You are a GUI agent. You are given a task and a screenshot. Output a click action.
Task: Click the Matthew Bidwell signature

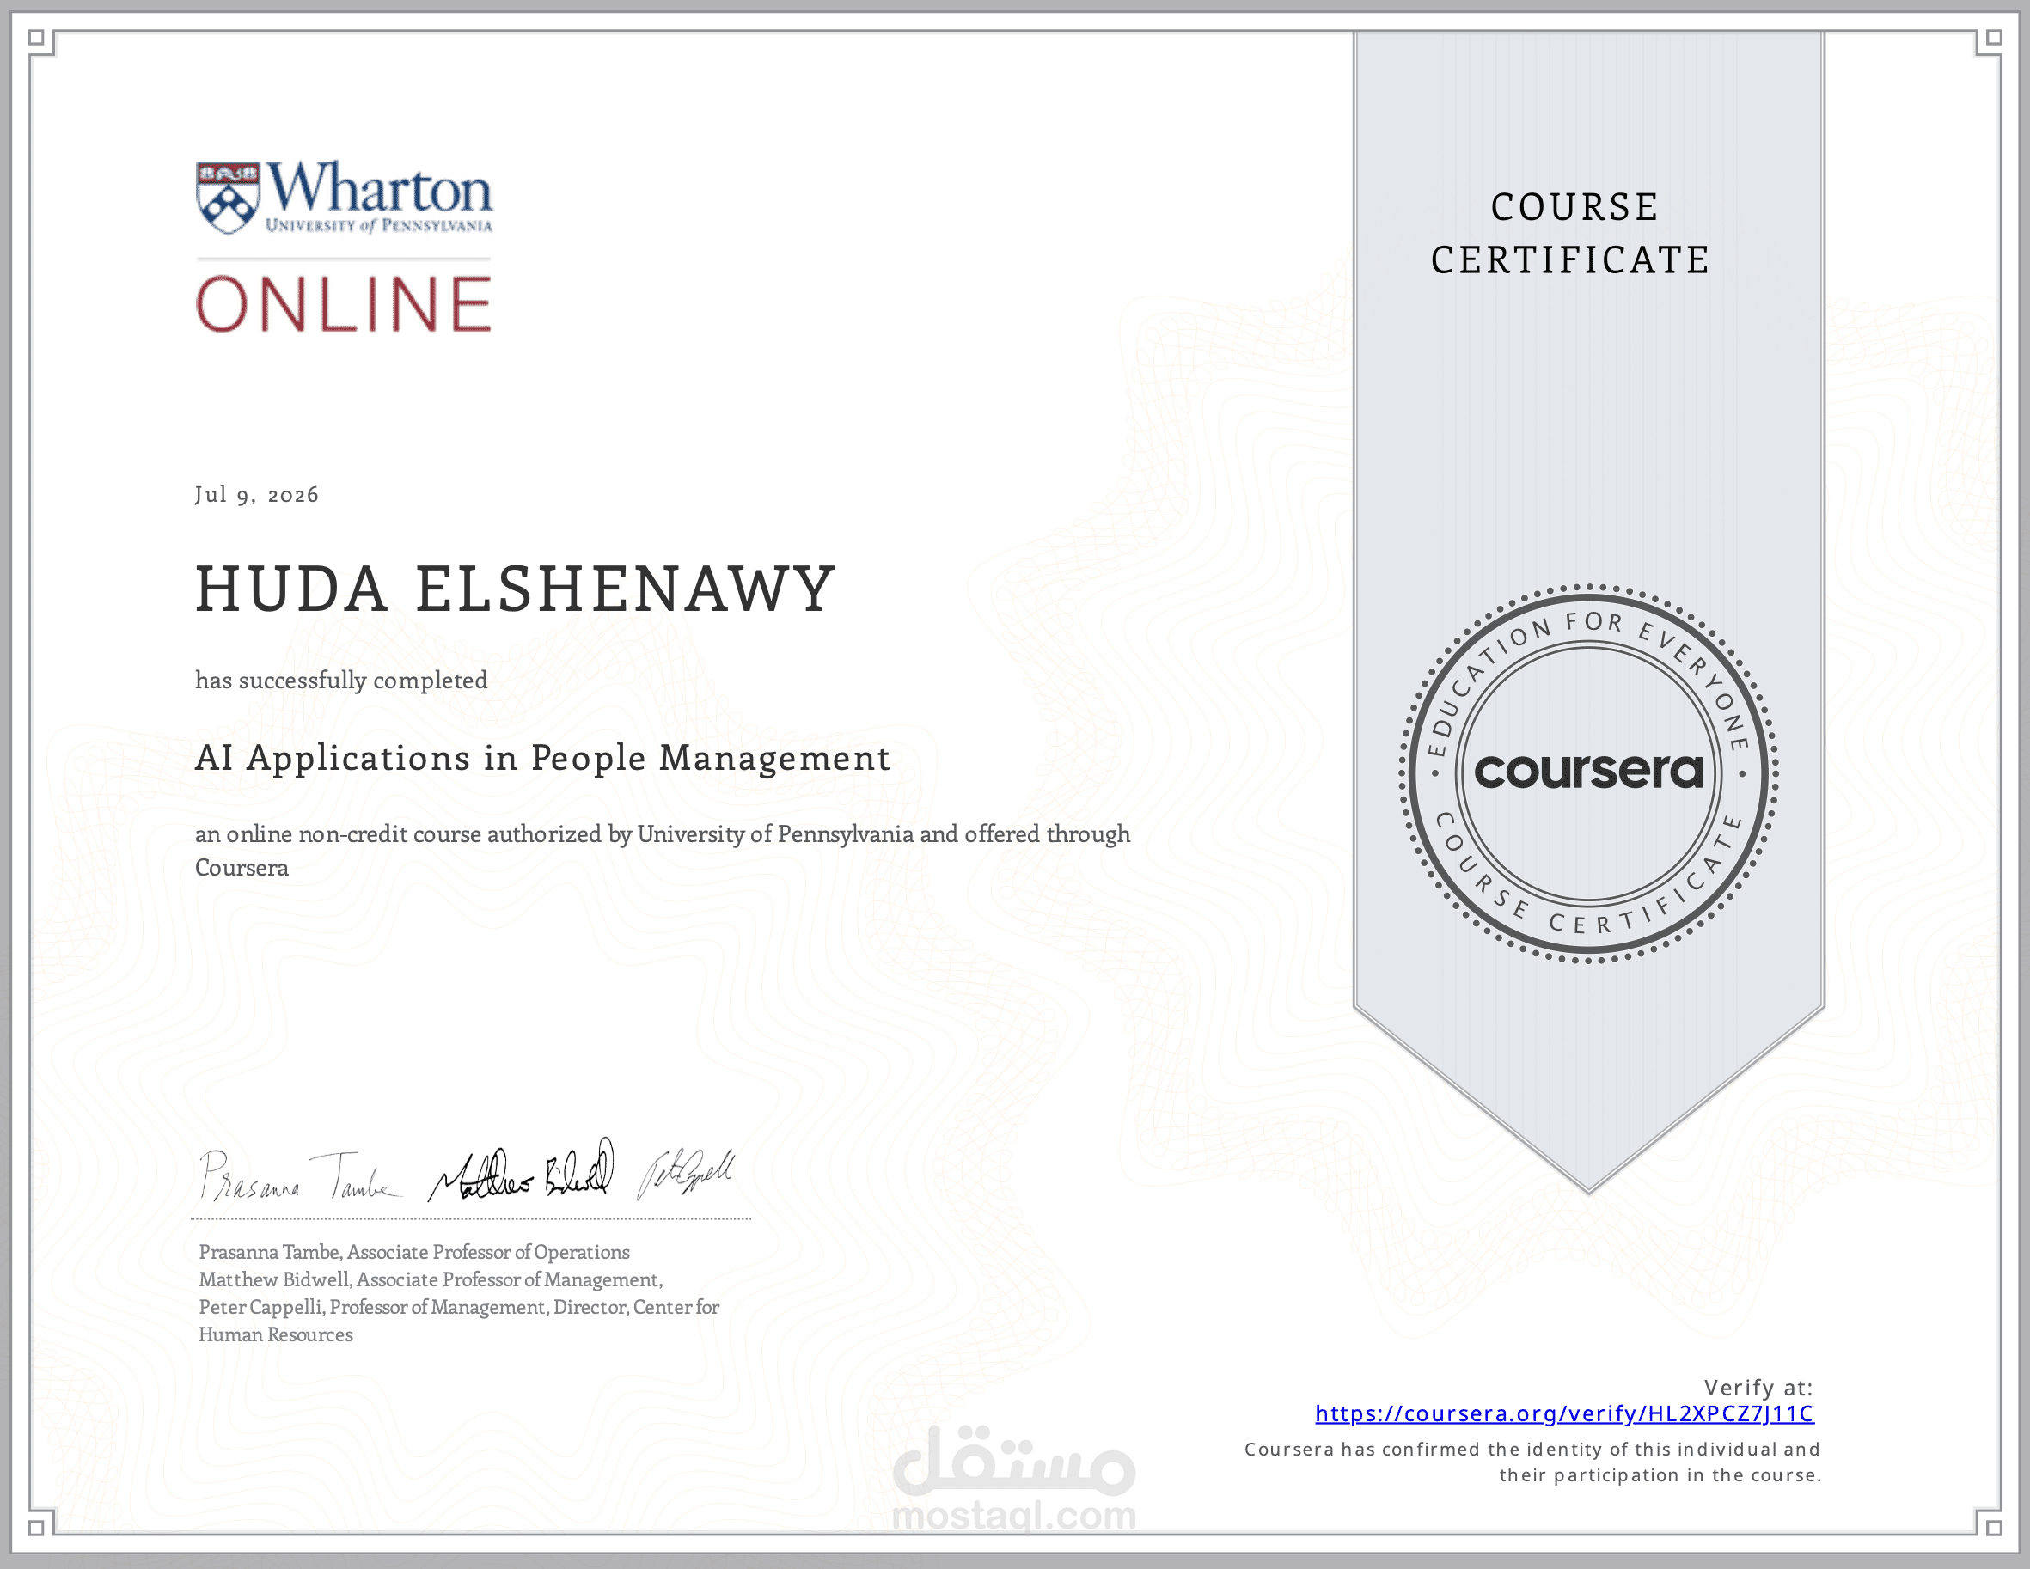(x=522, y=1170)
